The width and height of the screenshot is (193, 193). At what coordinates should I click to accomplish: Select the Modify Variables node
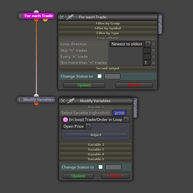38,100
